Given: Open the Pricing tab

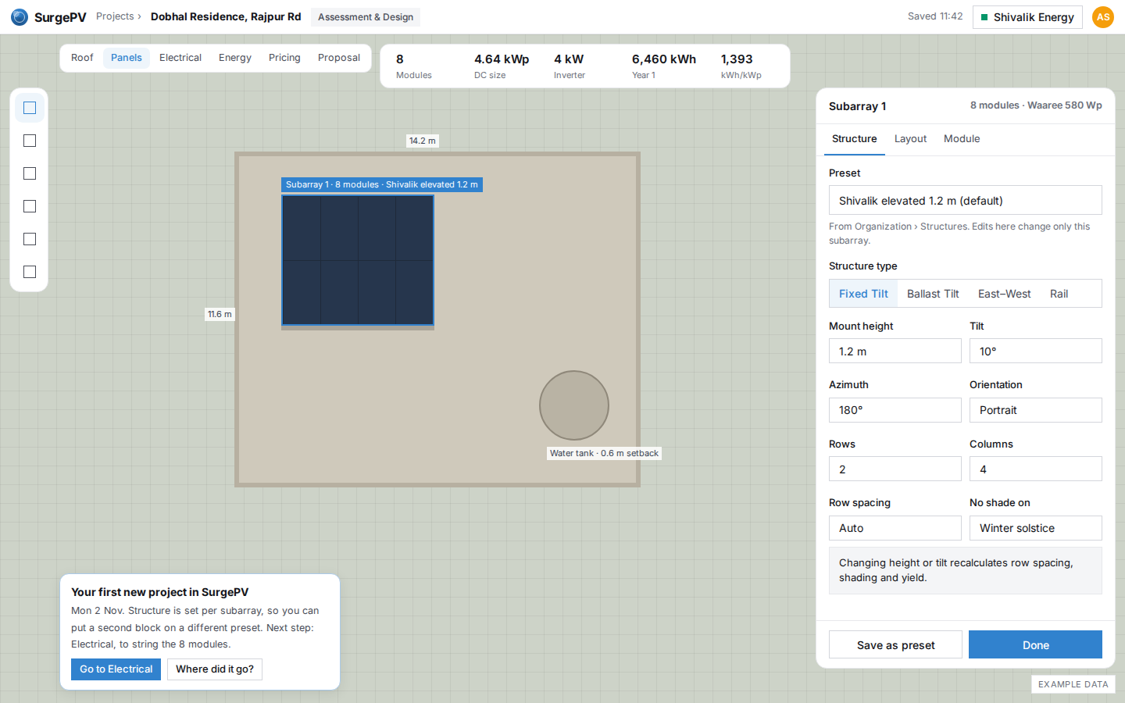Looking at the screenshot, I should (284, 58).
